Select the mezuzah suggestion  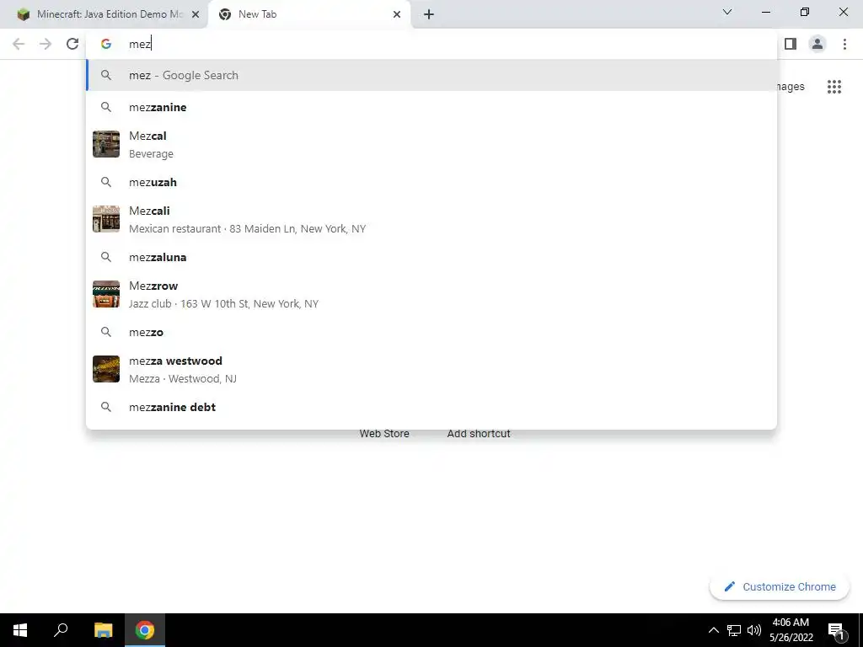click(x=432, y=182)
